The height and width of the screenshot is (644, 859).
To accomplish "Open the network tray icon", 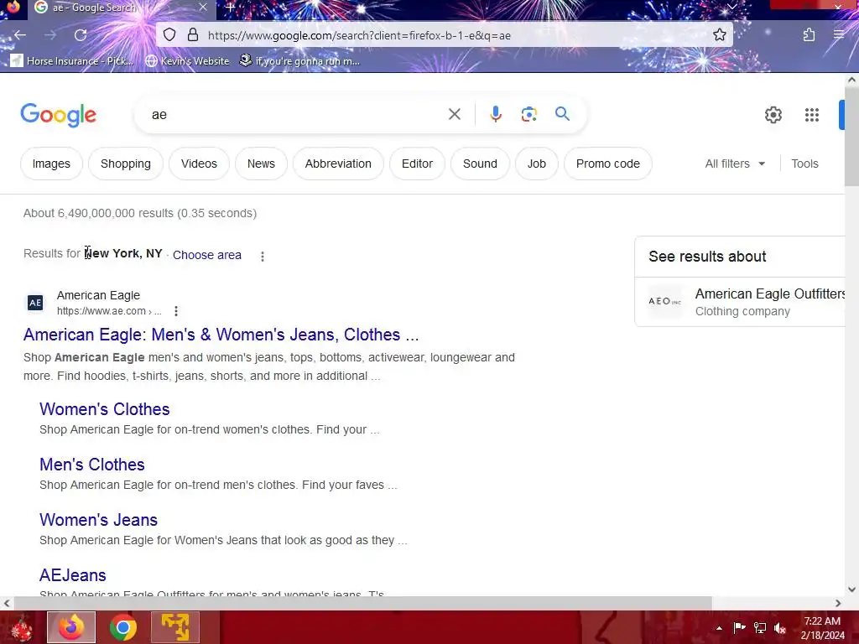I will click(x=760, y=627).
